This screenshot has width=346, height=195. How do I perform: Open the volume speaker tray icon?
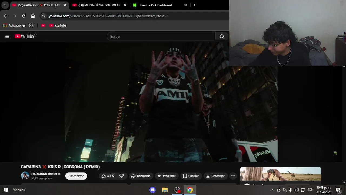[x=297, y=190]
